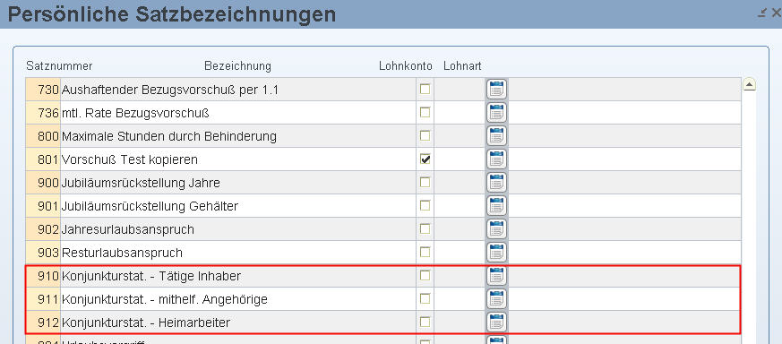
Task: Open Lohnart lookup icon for row 730
Action: tap(496, 90)
